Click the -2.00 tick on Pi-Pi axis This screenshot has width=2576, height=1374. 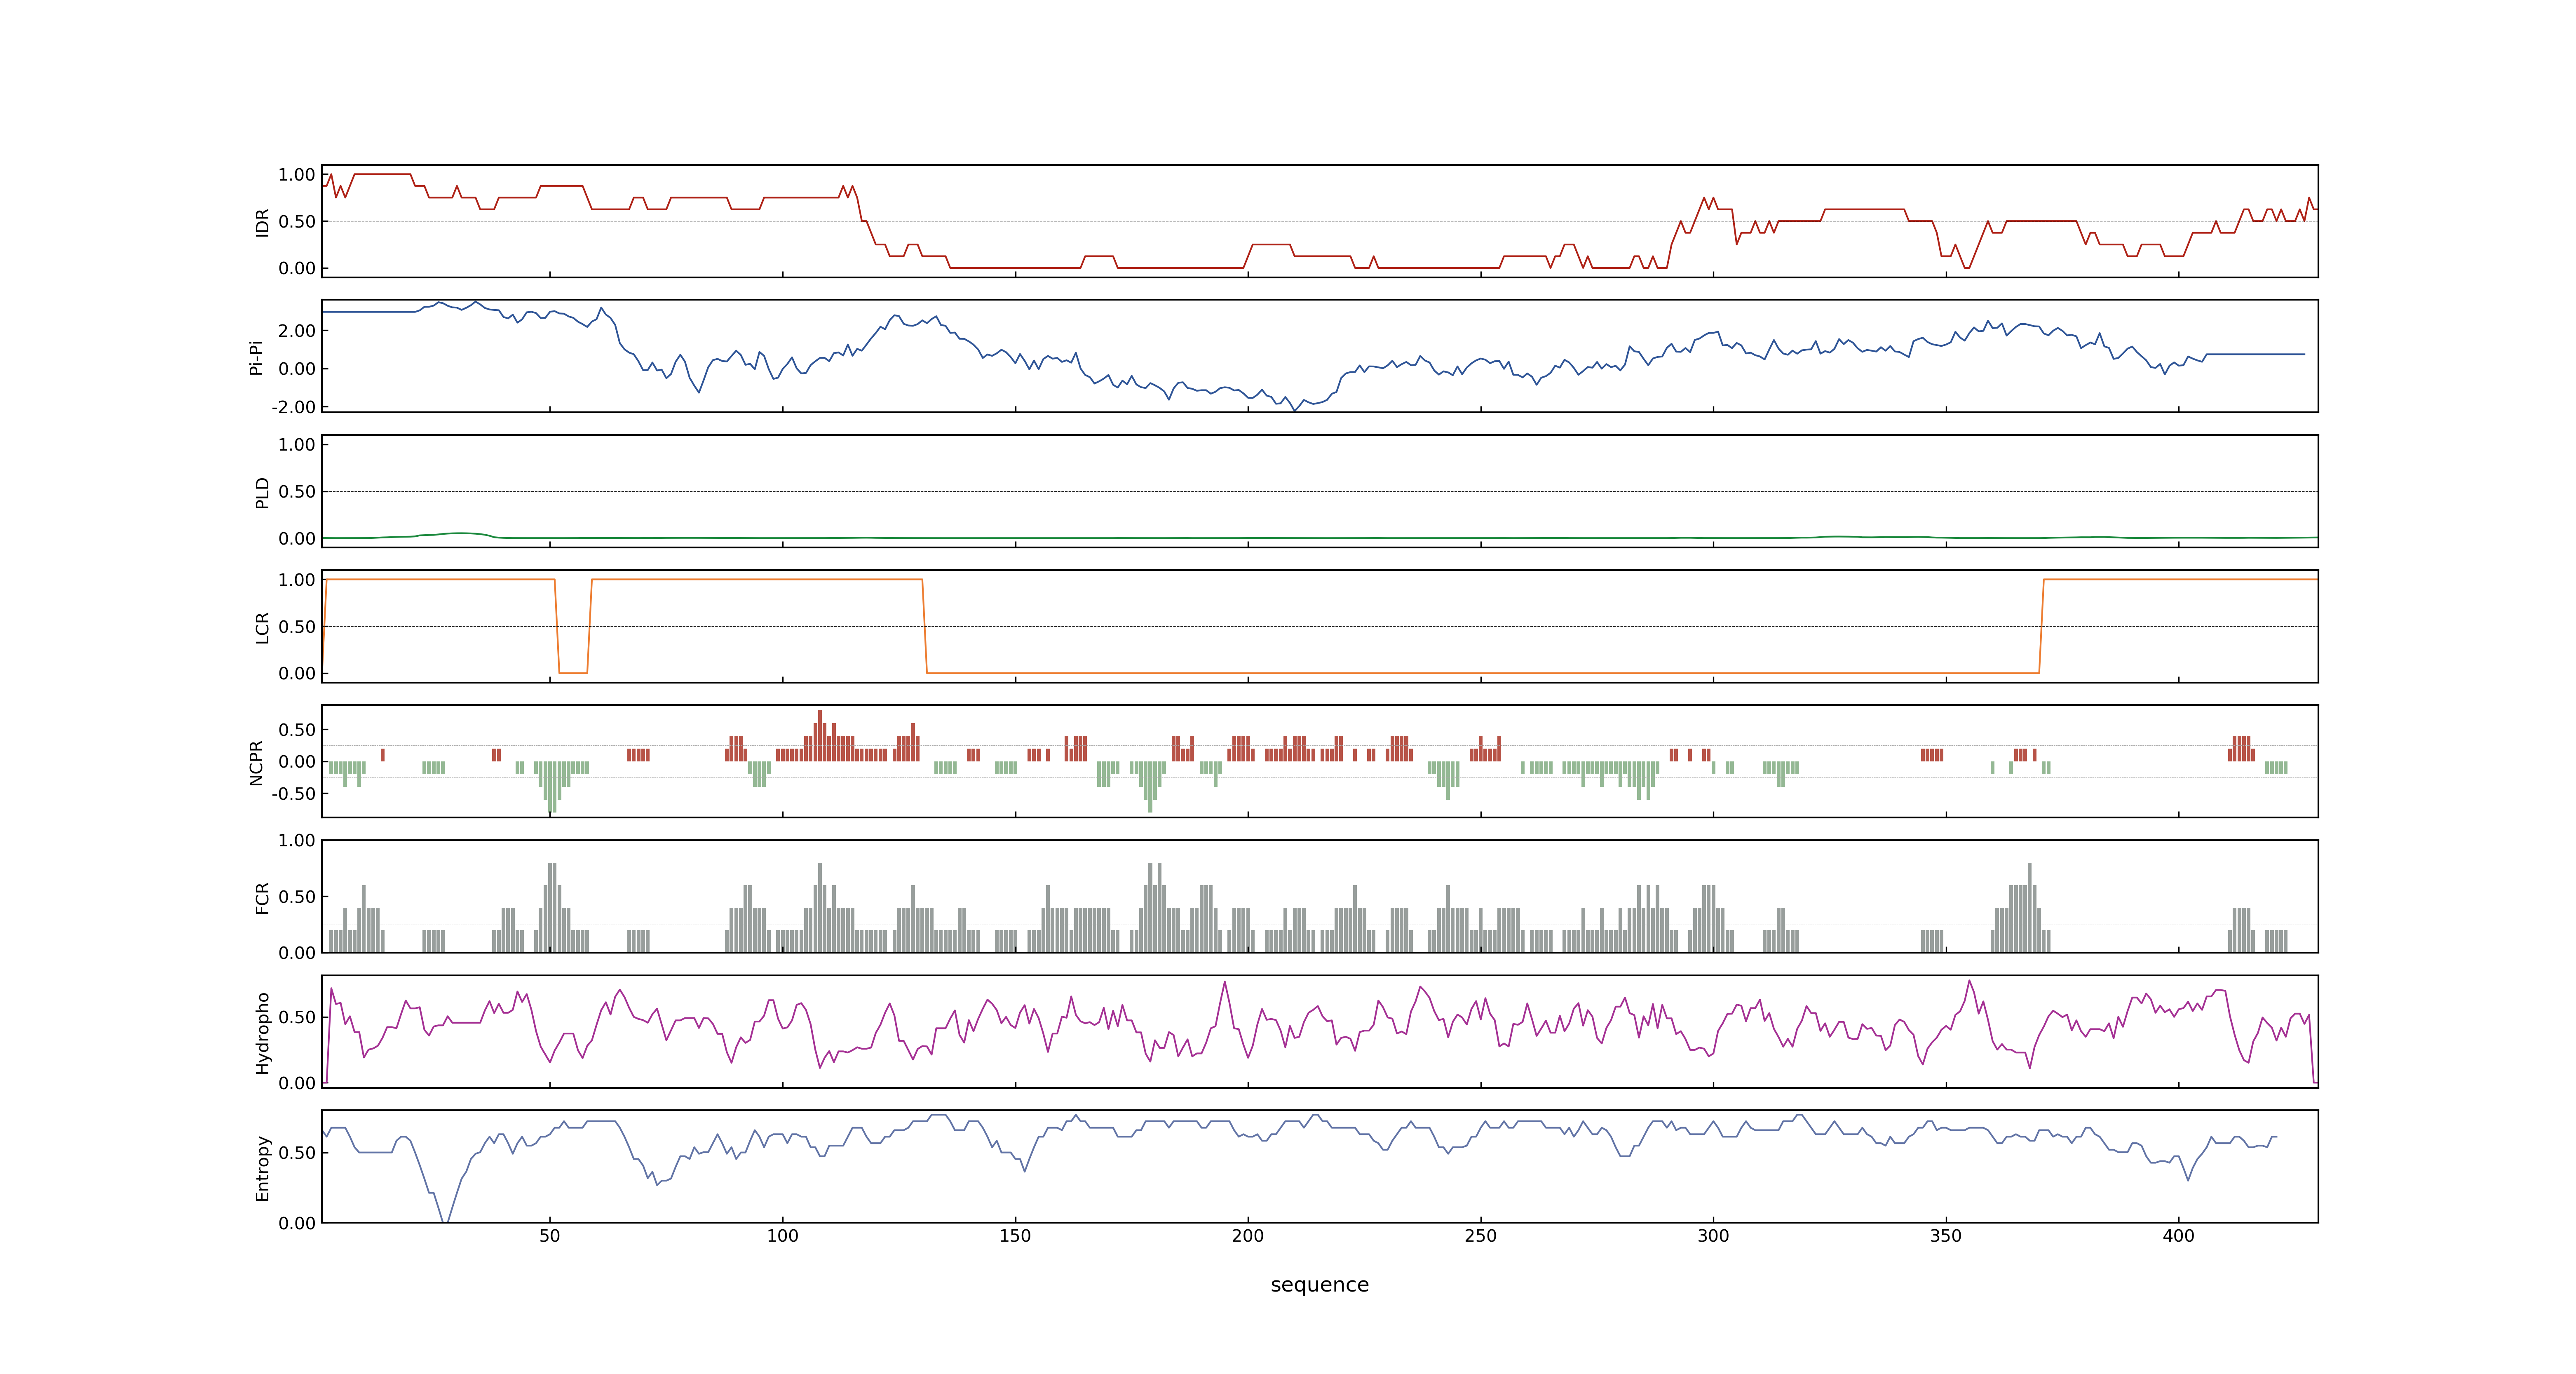[293, 407]
